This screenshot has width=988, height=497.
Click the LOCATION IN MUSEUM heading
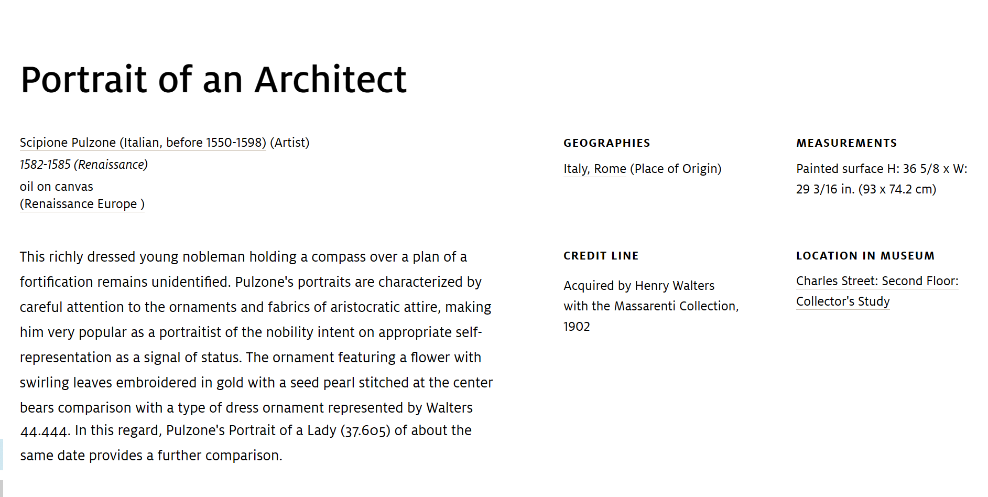pos(865,256)
